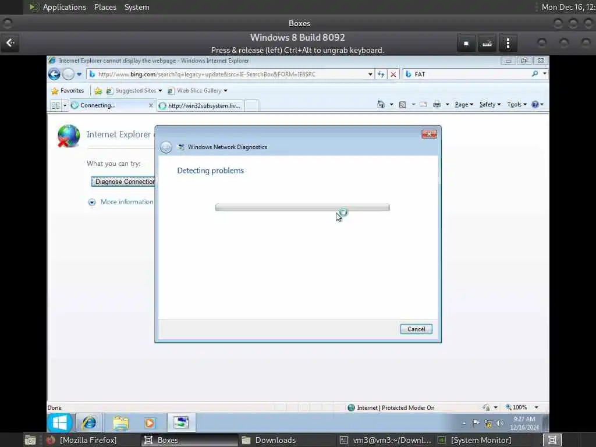Go back using Boxes back arrow button
This screenshot has width=596, height=447.
(10, 43)
